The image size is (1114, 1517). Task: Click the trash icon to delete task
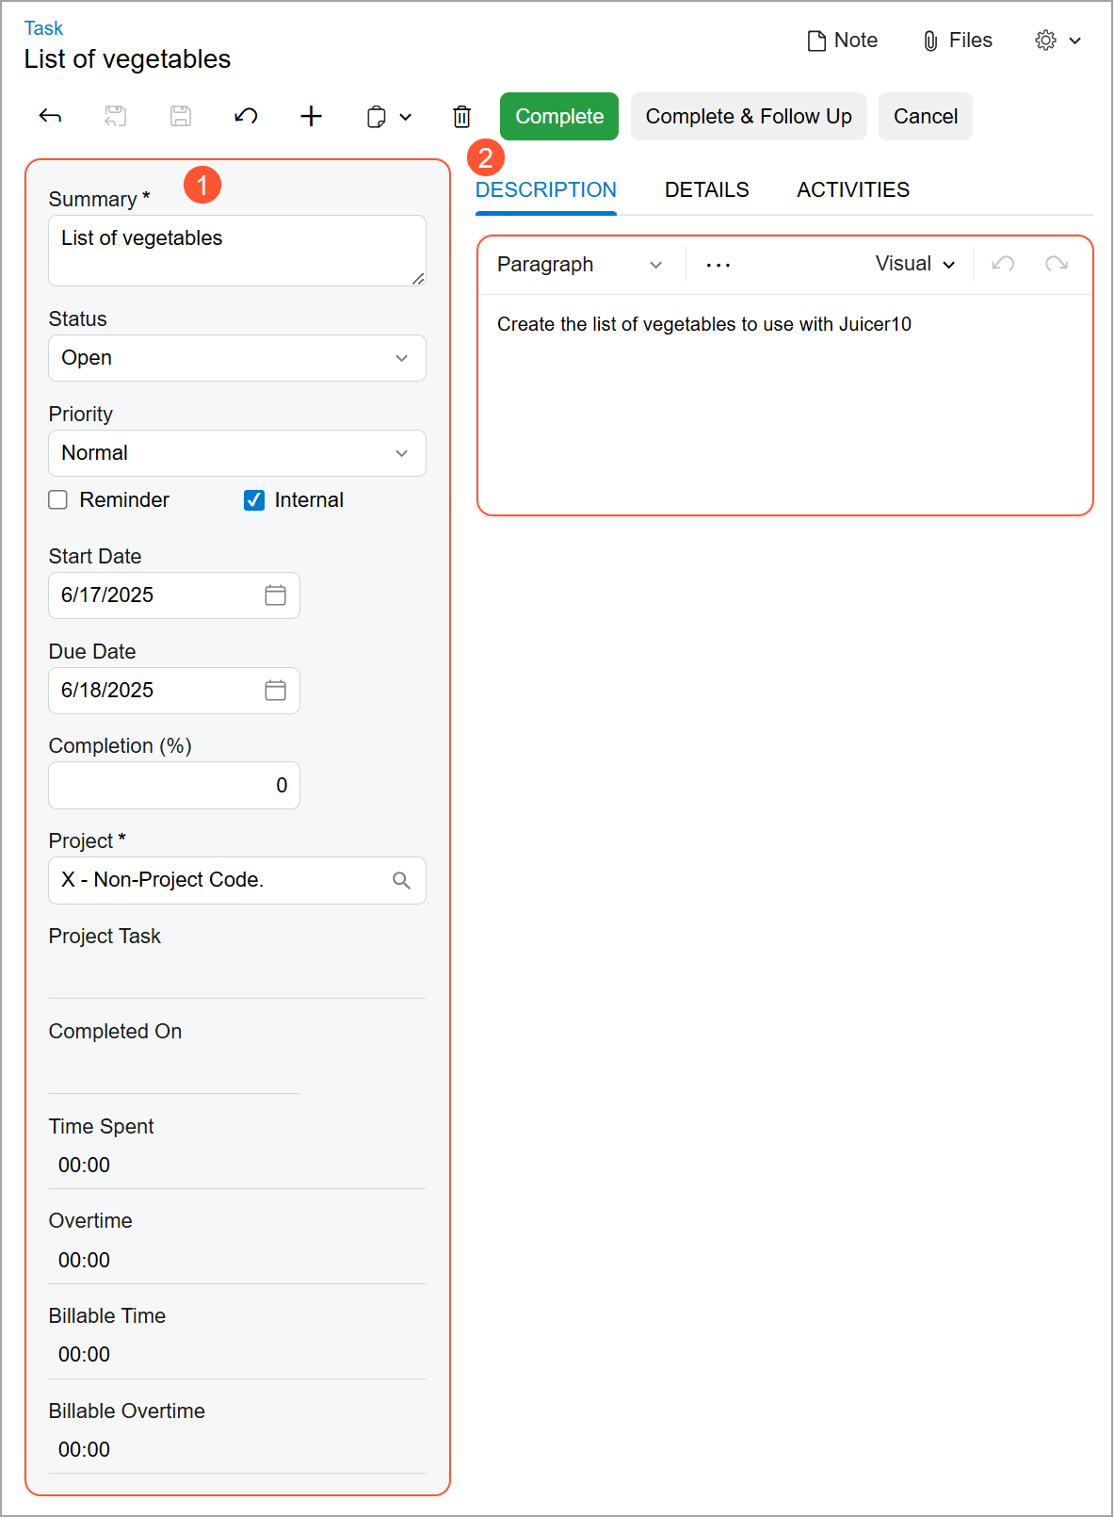coord(461,117)
